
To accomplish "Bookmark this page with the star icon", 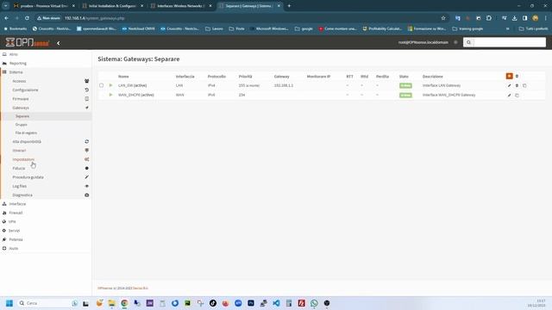I will 443,18.
